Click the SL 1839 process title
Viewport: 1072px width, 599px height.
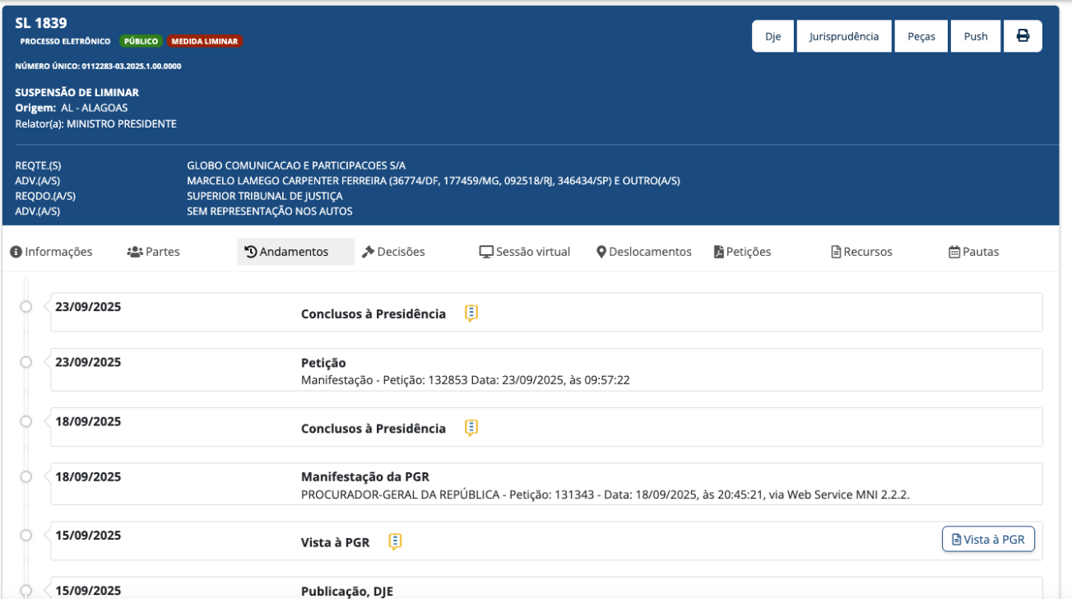(41, 23)
